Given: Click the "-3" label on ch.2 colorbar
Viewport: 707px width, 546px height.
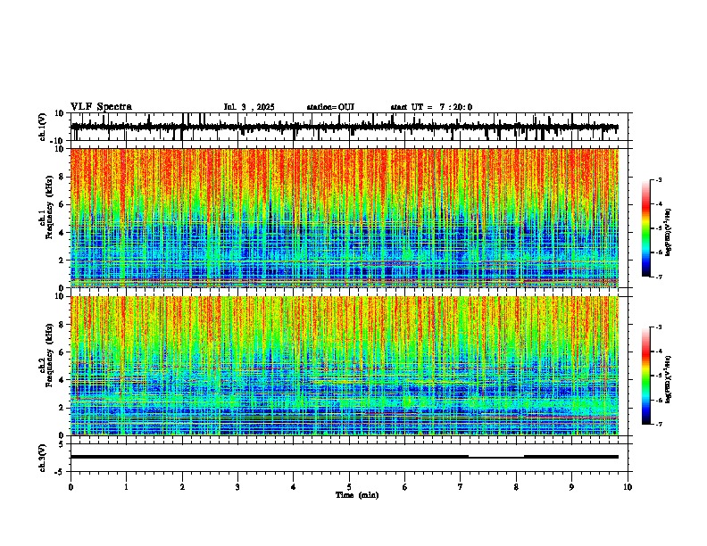Looking at the screenshot, I should point(658,327).
